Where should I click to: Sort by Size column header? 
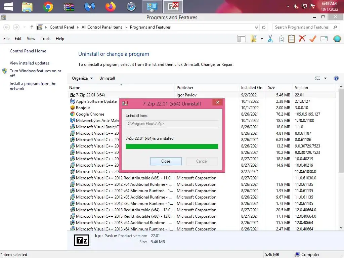pyautogui.click(x=279, y=88)
